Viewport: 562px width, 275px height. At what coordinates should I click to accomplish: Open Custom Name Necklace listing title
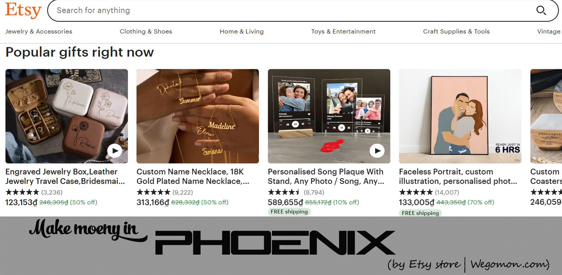tap(193, 176)
